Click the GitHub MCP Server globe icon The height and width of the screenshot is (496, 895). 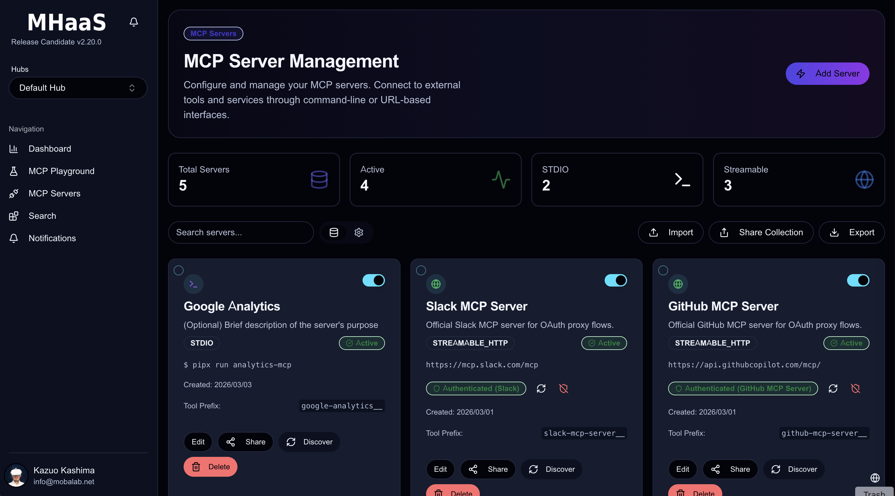click(x=678, y=284)
